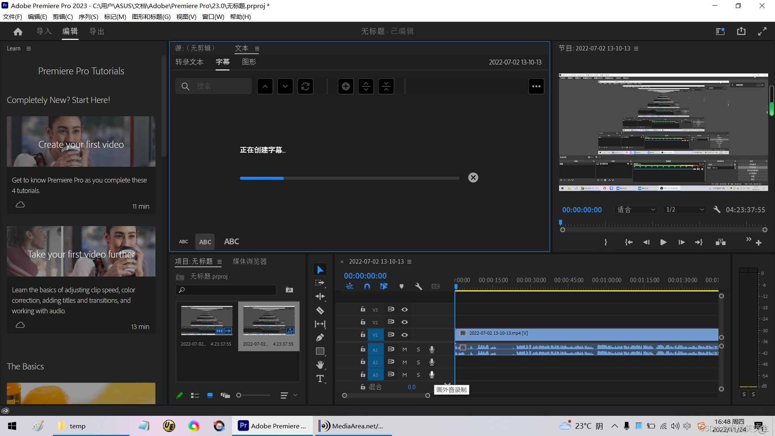This screenshot has width=775, height=436.
Task: Expand sort options chevron in Project panel
Action: coord(295,395)
